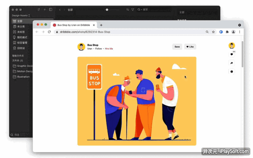Click the browser back arrow
This screenshot has height=158, width=253.
(37, 32)
